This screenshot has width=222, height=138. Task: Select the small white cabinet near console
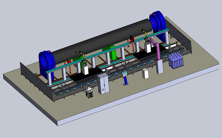coord(145,74)
